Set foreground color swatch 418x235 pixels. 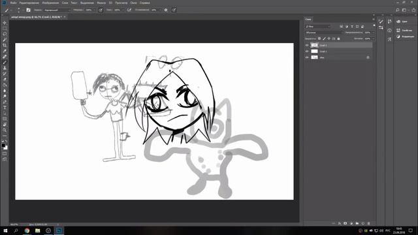(3, 145)
